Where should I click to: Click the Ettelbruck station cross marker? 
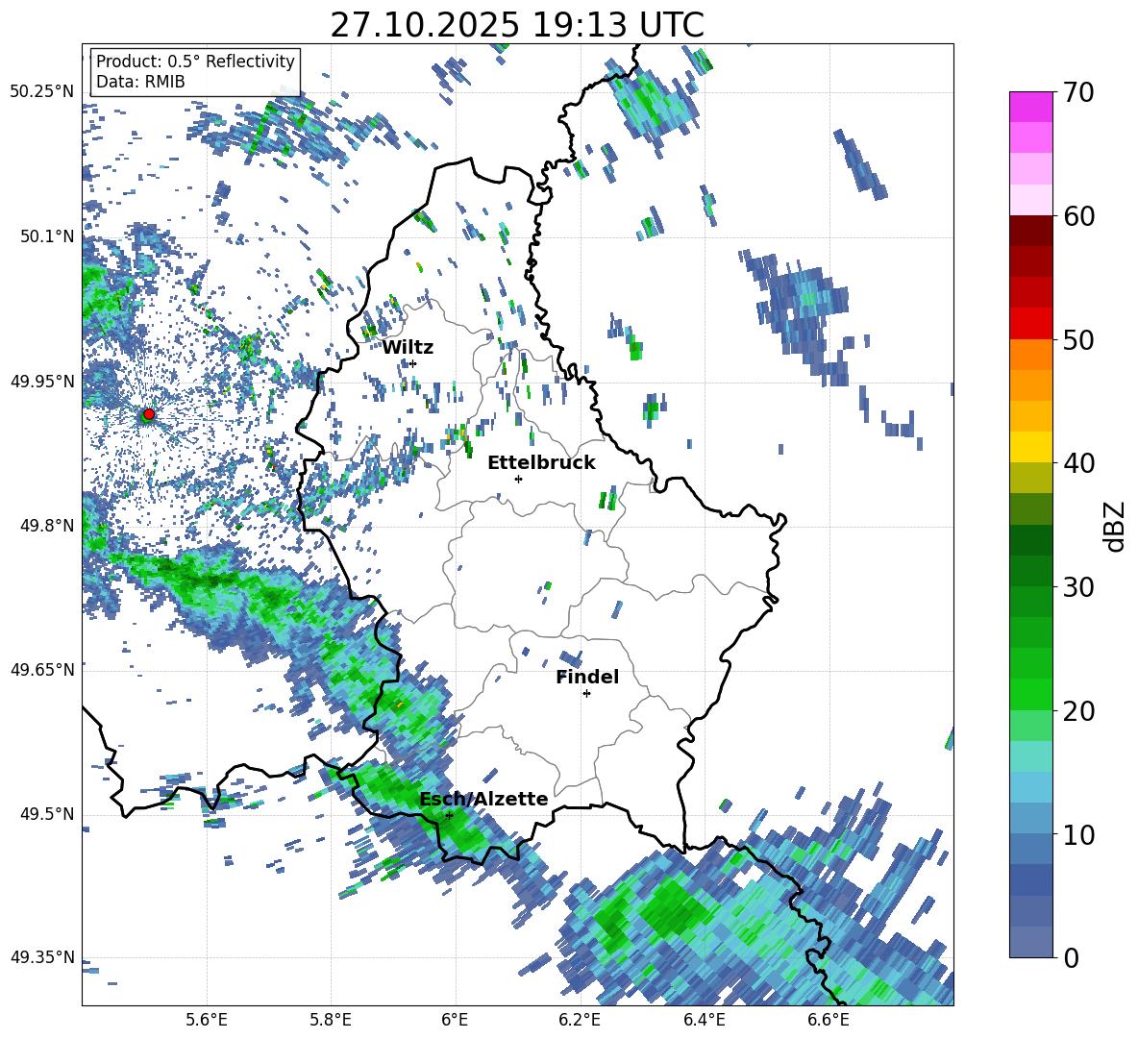[x=518, y=479]
